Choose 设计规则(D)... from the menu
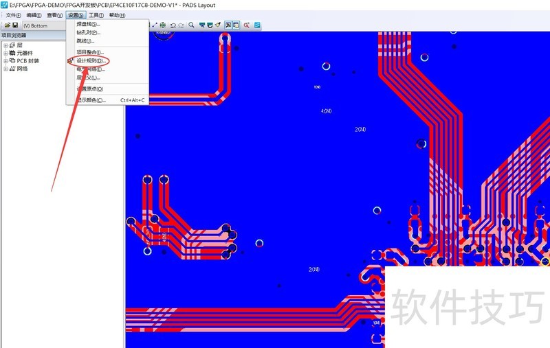 click(x=107, y=60)
